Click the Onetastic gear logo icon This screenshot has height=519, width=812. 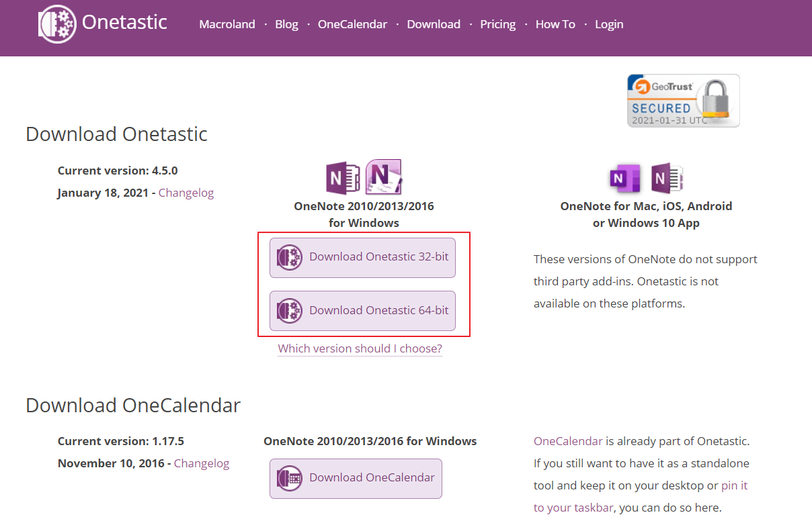tap(58, 23)
